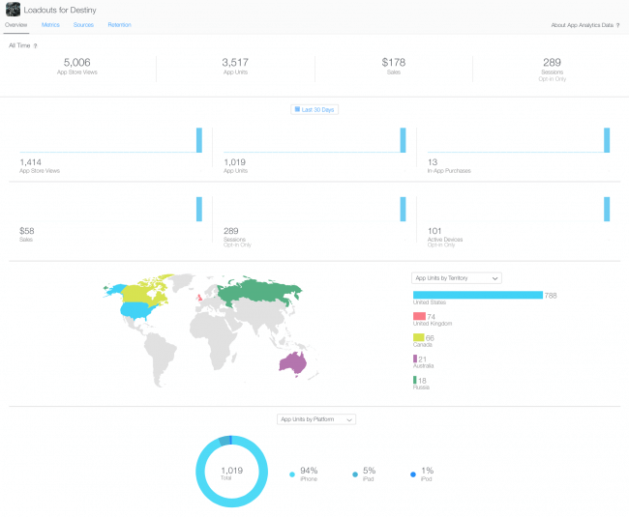Open the App Units by Platform dropdown
The width and height of the screenshot is (629, 517).
[316, 419]
